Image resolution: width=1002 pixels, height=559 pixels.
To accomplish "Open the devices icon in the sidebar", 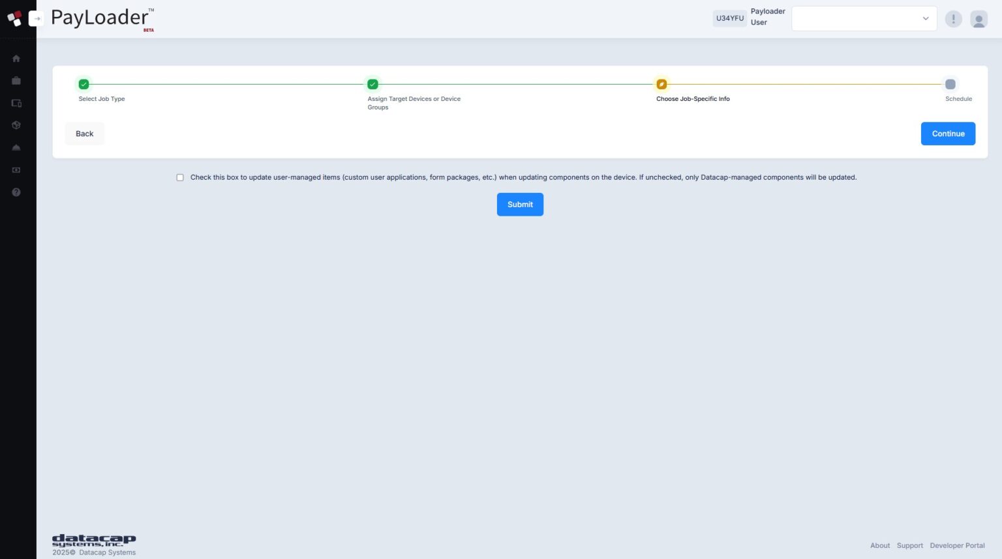I will 16,103.
